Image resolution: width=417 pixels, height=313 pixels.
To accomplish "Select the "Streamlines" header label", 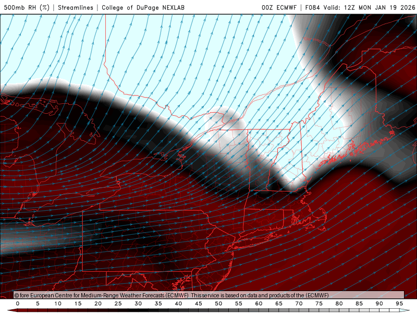I will click(x=76, y=7).
